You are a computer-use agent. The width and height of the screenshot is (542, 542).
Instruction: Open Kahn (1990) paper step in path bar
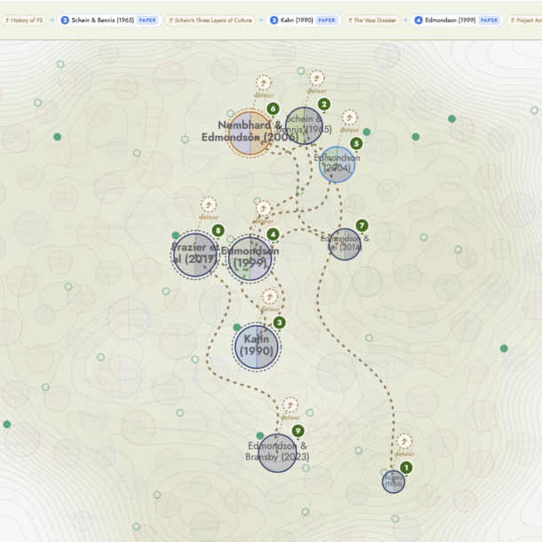[x=304, y=20]
